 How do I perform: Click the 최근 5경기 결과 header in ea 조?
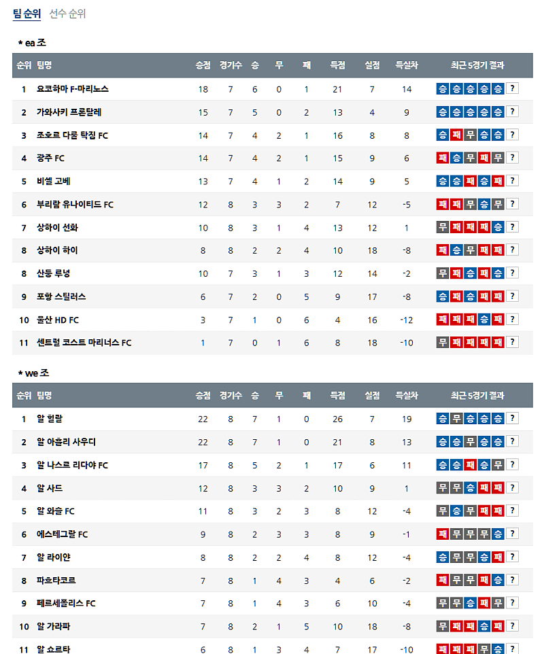[x=477, y=65]
